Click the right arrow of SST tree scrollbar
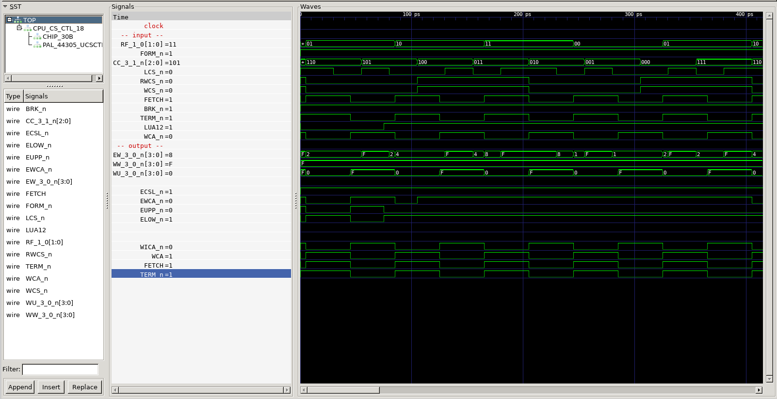 [x=99, y=78]
